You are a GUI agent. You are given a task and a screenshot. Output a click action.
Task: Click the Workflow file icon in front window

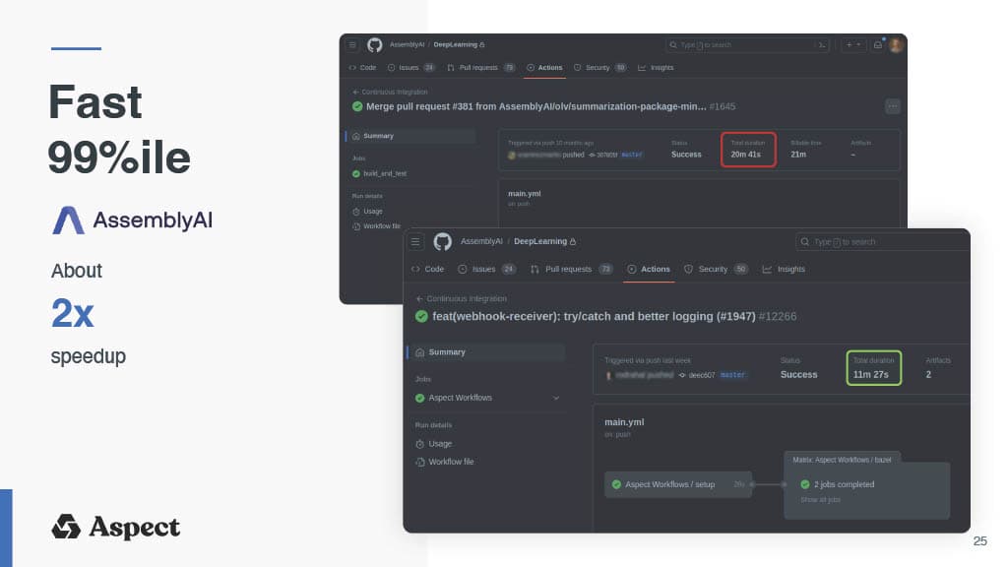[419, 463]
